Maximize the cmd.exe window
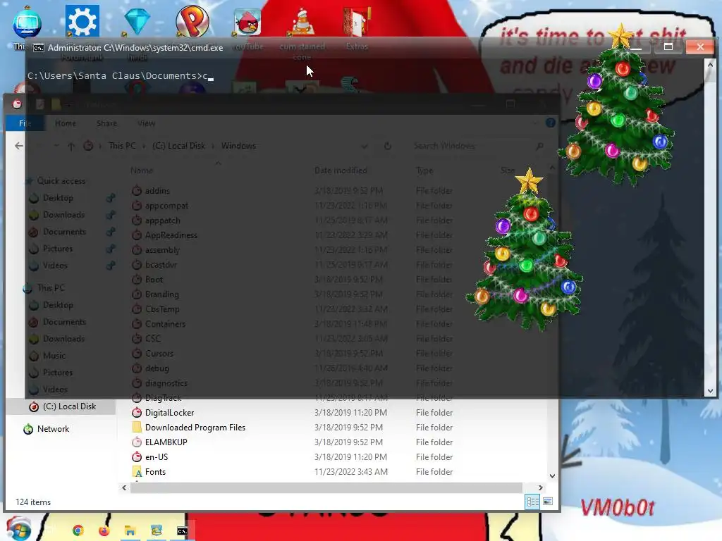 point(668,47)
